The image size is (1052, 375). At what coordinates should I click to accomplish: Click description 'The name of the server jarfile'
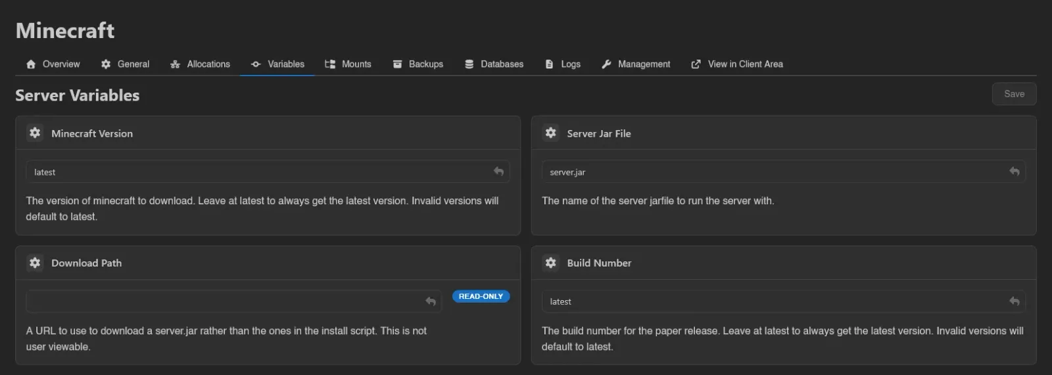click(x=657, y=201)
